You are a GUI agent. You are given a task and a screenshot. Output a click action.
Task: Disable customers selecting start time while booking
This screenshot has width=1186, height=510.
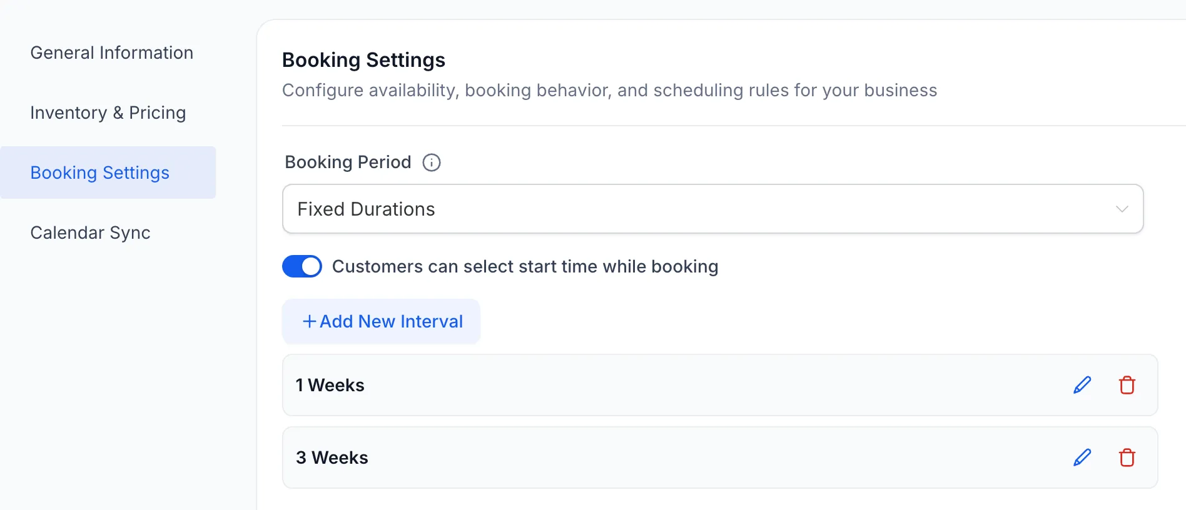[302, 266]
